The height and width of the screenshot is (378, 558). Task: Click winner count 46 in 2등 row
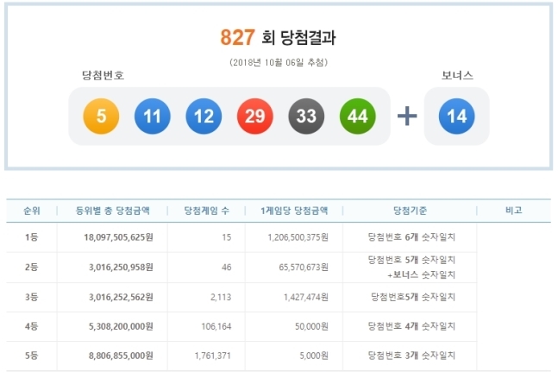click(227, 268)
